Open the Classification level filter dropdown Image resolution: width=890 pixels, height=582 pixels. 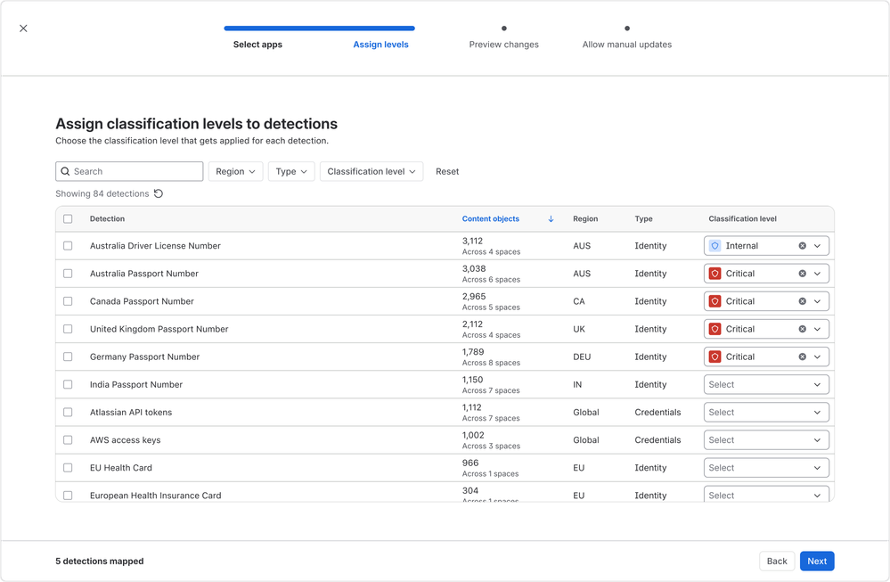coord(372,171)
